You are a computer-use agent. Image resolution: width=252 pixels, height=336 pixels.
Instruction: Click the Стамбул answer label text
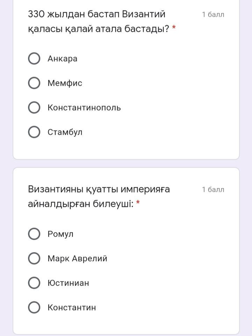point(65,132)
